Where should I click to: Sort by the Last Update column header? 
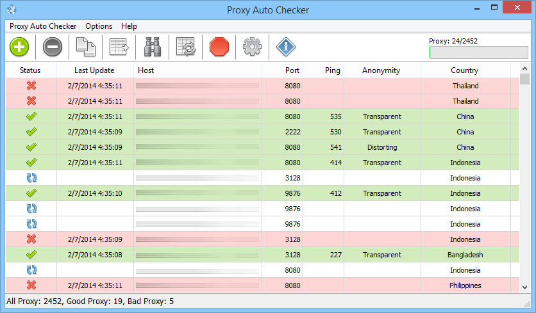coord(94,70)
